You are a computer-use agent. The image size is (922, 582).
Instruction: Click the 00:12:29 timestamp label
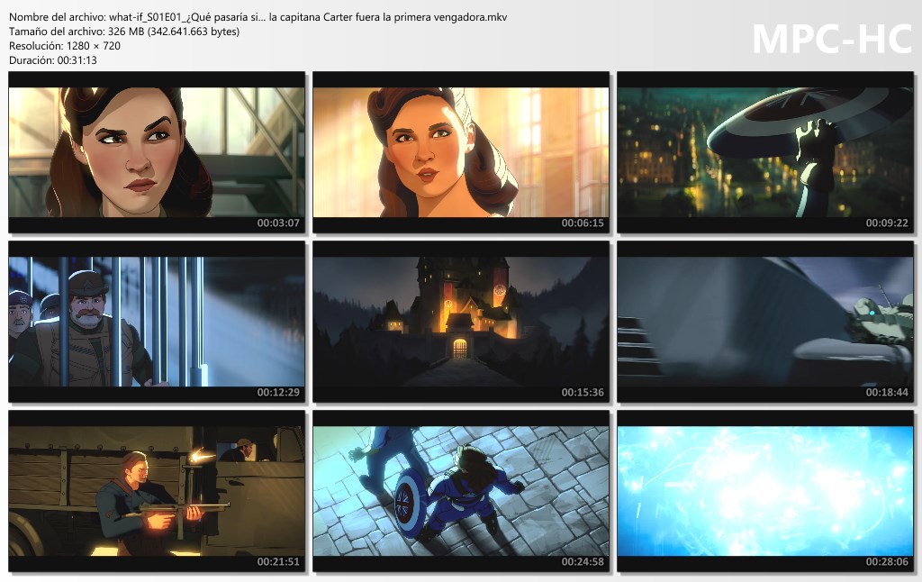point(278,393)
